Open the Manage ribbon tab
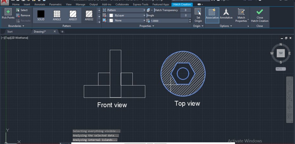 point(80,4)
